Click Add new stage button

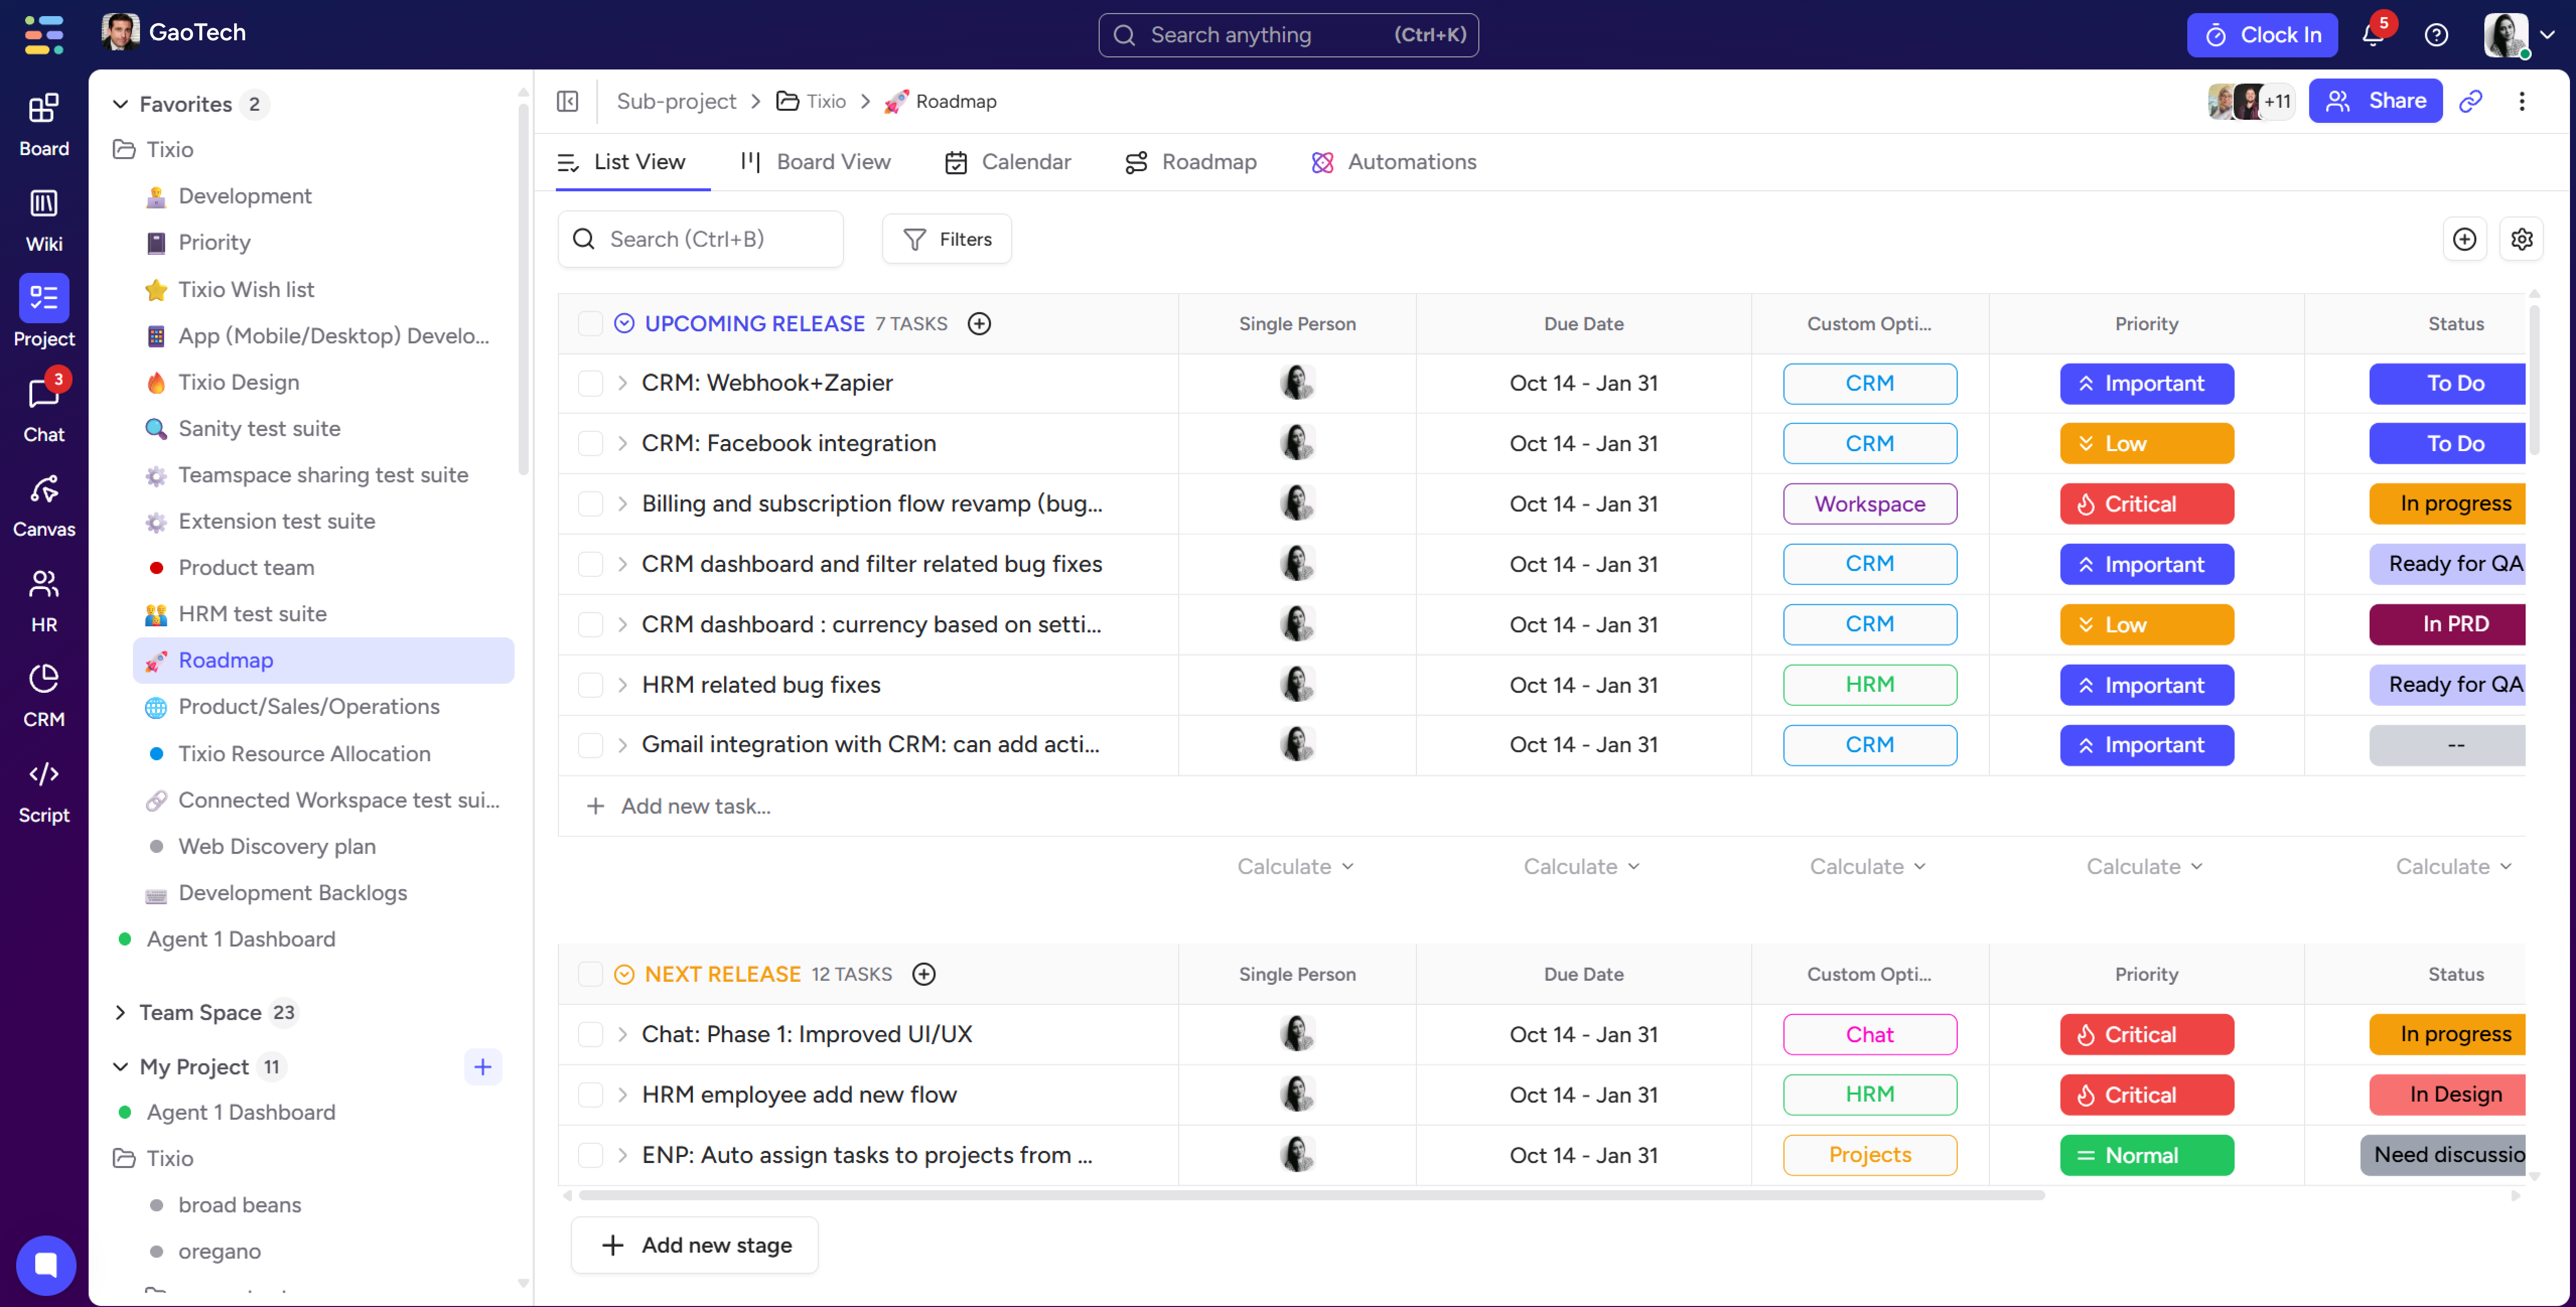click(x=695, y=1245)
